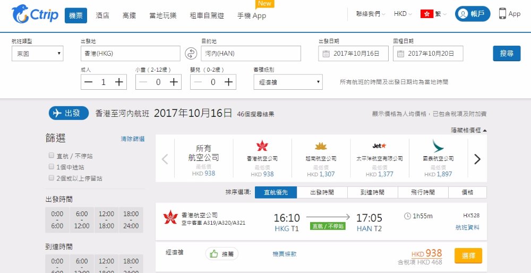Open the mobile App phone icon

(x=502, y=14)
